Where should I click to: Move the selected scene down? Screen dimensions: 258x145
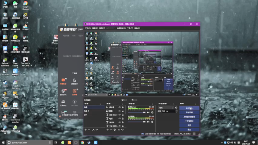coord(97,130)
